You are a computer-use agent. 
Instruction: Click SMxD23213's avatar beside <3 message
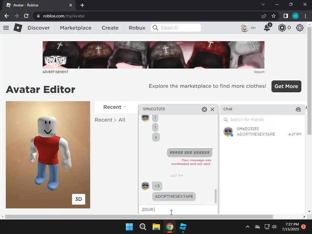(145, 186)
